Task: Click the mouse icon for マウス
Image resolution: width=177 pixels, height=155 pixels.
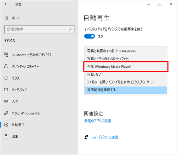Action: pyautogui.click(x=6, y=78)
